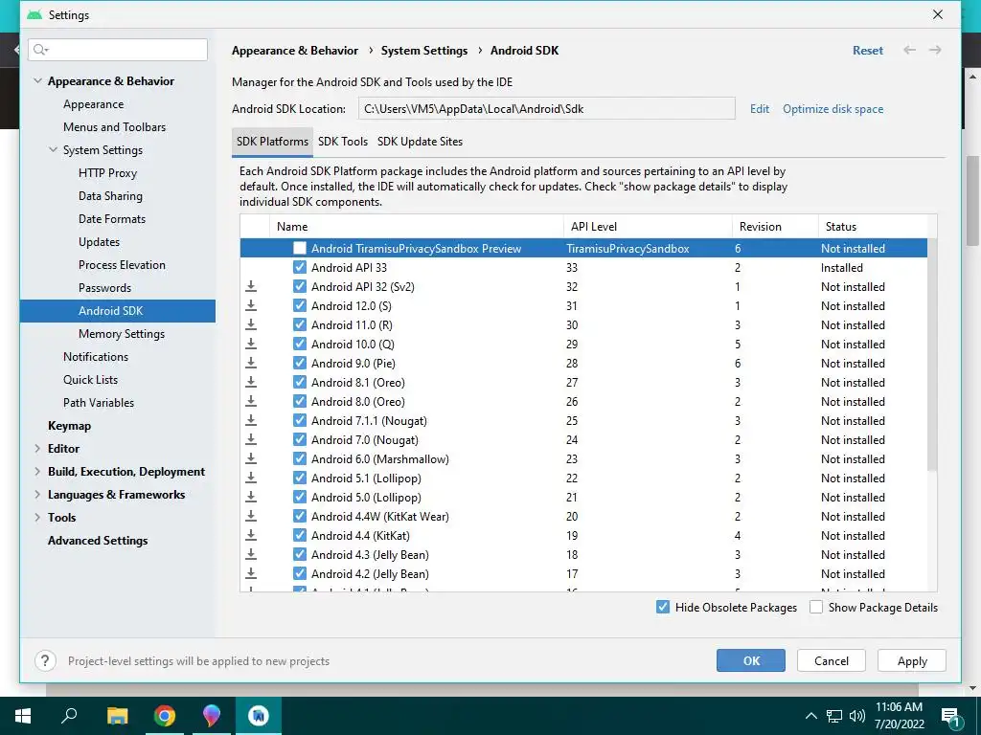Enable Show Package Details checkbox

(816, 607)
